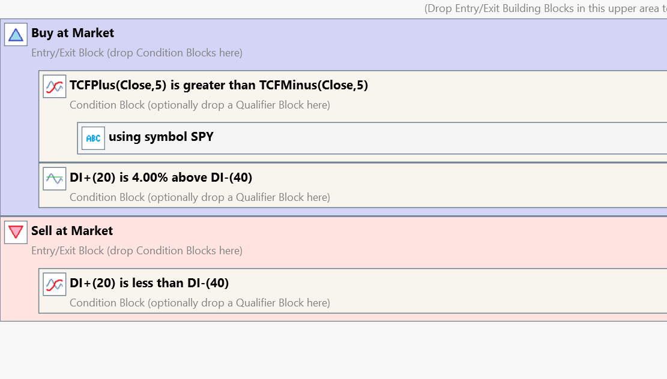
Task: Click the Entry/Exit Block hint under Sell at Market
Action: click(x=137, y=251)
